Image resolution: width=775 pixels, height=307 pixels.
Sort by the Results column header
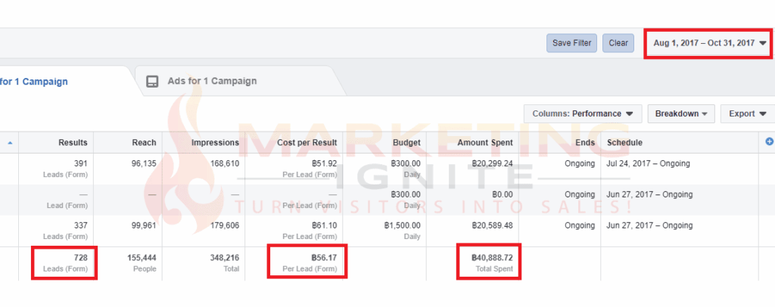[73, 142]
